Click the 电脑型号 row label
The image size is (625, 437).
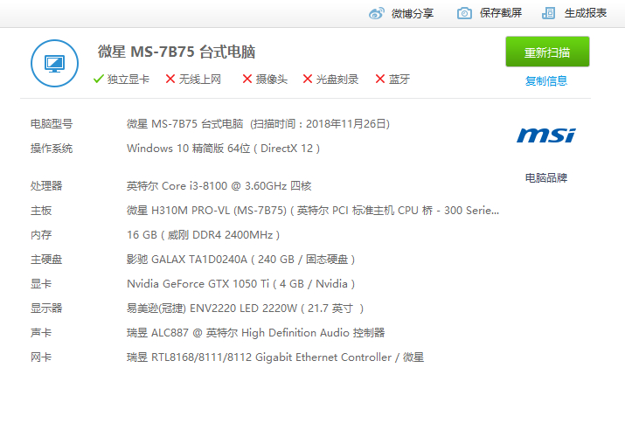pyautogui.click(x=52, y=124)
